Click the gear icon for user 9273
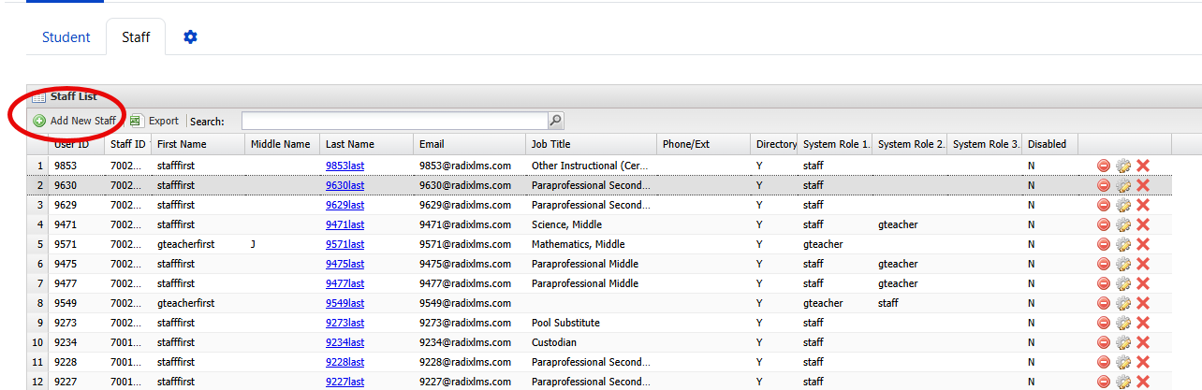Screen dimensions: 1202x390 click(x=1123, y=323)
